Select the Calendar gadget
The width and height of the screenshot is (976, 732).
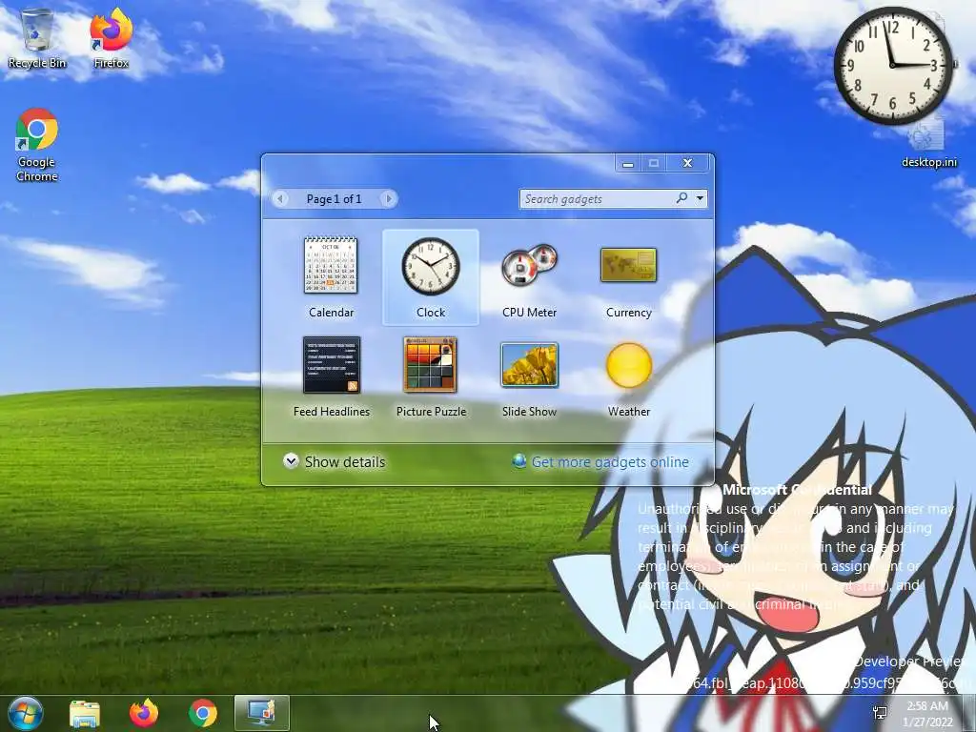coord(331,277)
